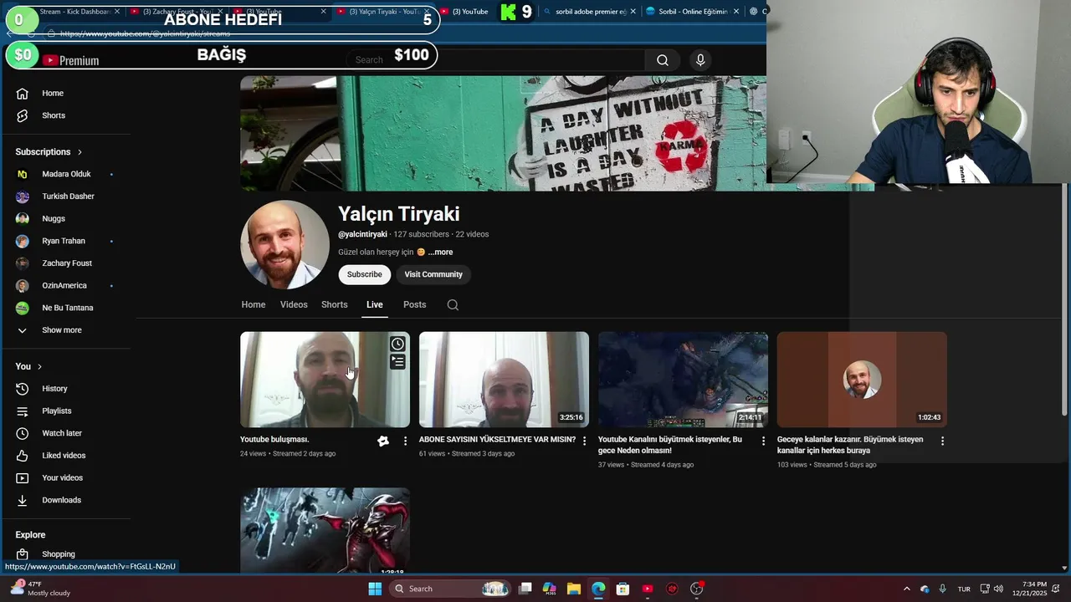Open Ryan Trahan channel in subscriptions
1071x602 pixels.
[x=64, y=241]
